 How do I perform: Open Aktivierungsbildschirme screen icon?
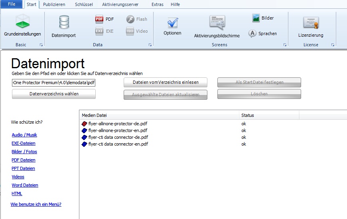click(217, 23)
